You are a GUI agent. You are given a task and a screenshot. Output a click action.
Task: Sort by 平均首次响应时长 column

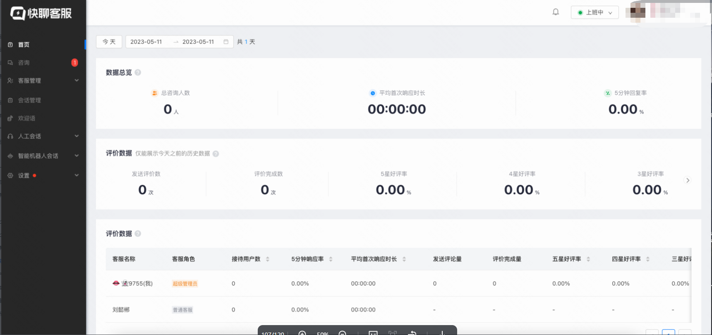(404, 259)
